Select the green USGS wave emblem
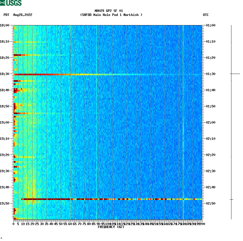 3,2
